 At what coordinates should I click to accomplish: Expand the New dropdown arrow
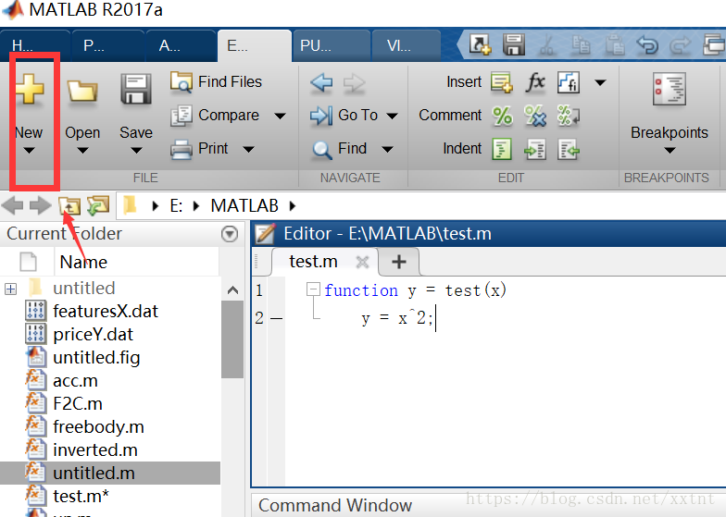[x=30, y=151]
